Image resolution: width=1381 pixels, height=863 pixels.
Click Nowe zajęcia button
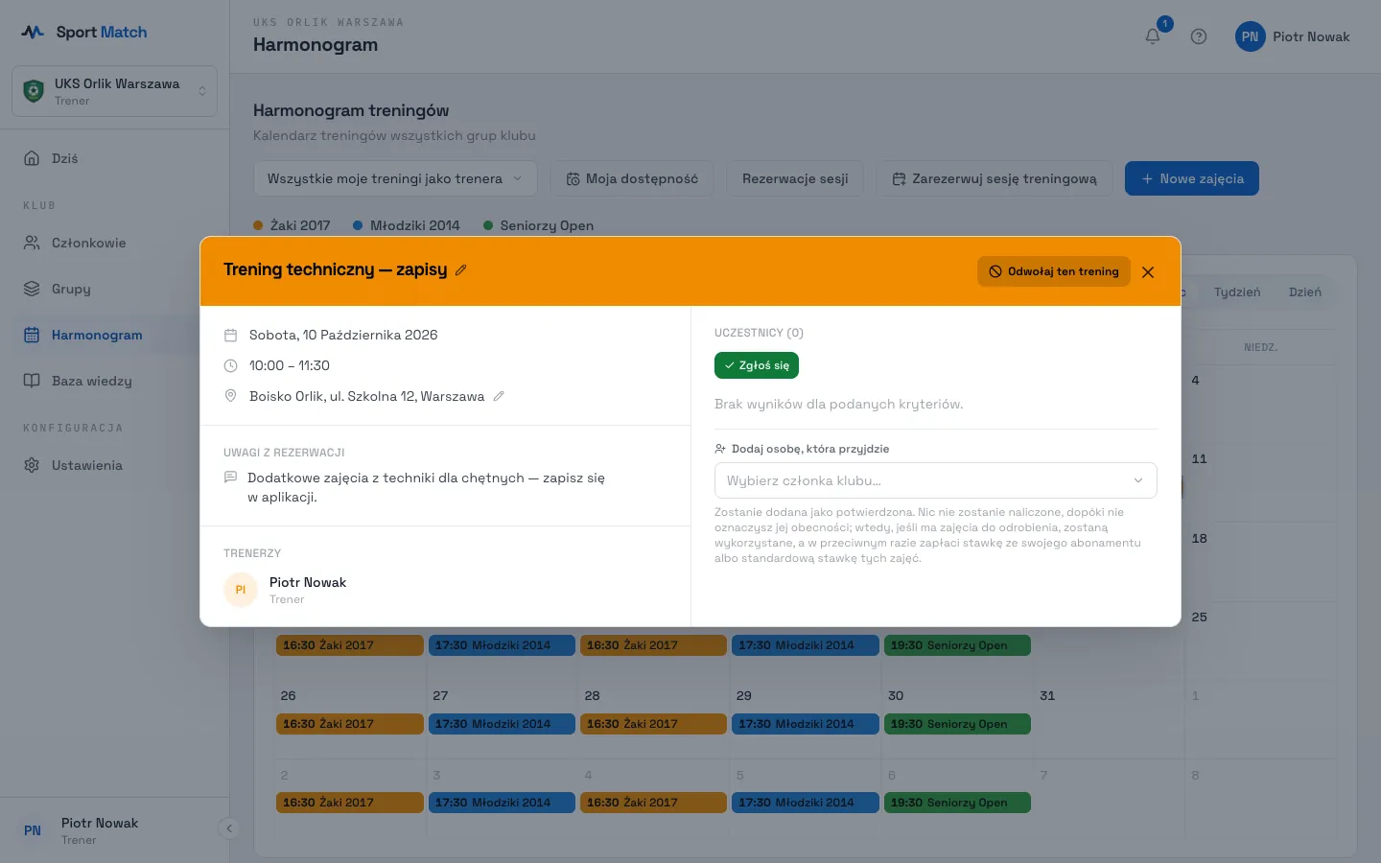point(1192,178)
